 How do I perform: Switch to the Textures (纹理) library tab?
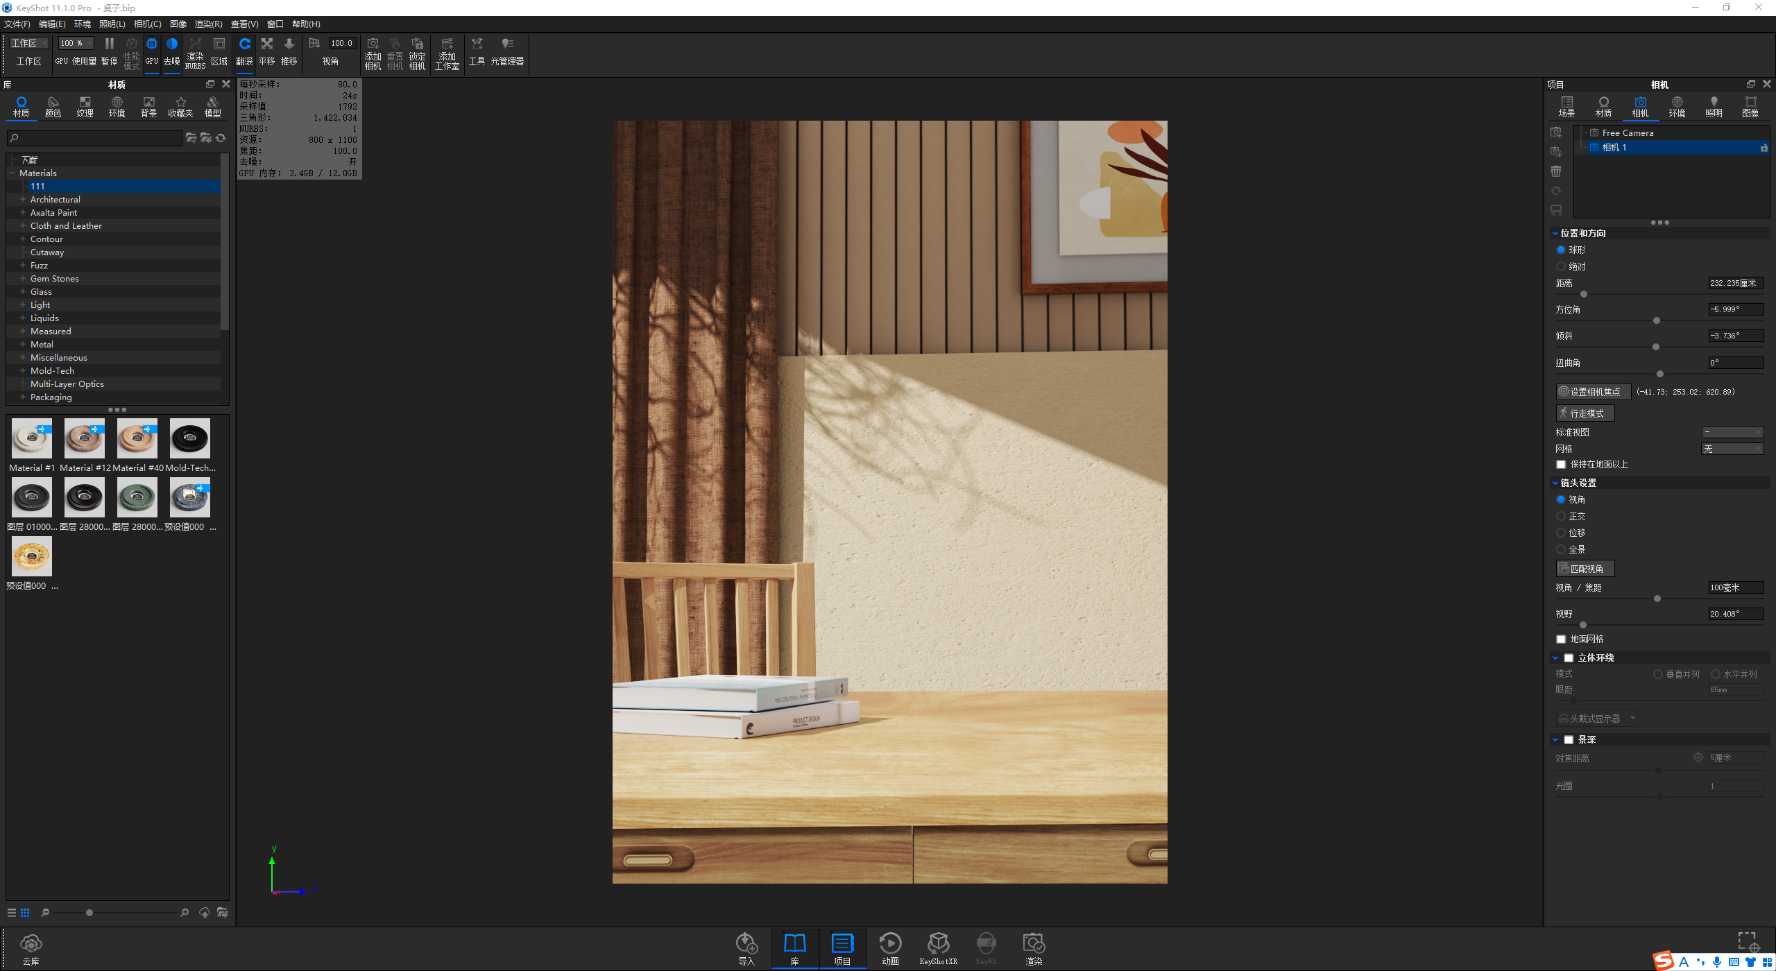tap(85, 108)
